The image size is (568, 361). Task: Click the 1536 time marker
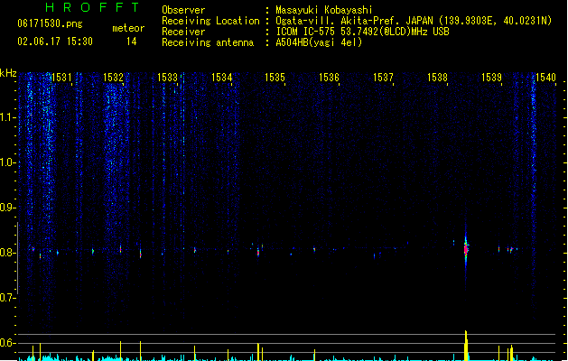pos(329,78)
